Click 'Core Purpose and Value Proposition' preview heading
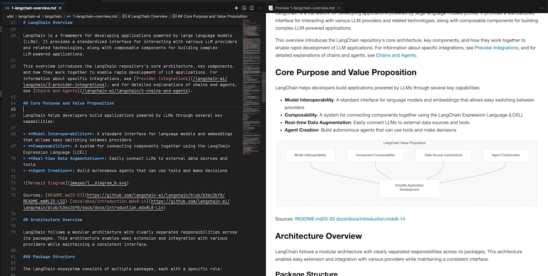 346,72
